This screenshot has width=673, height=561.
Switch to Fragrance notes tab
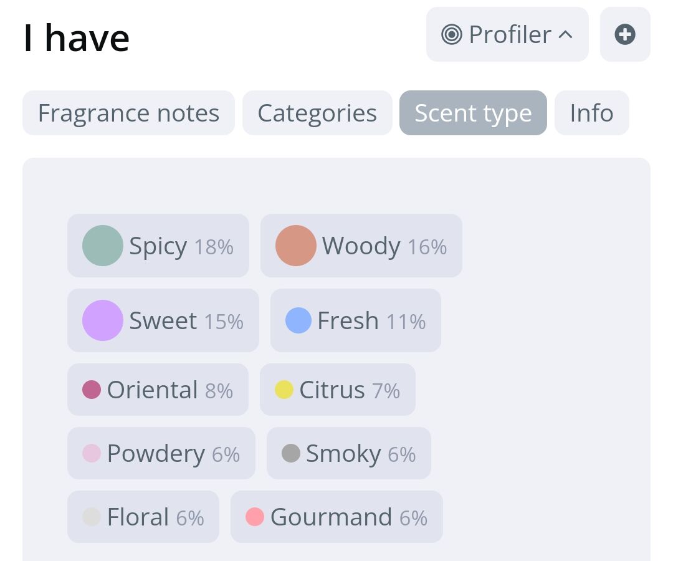pyautogui.click(x=128, y=113)
